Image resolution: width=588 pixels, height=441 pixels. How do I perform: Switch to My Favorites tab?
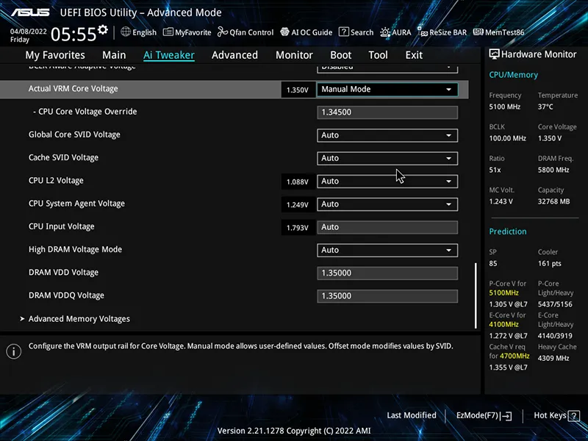[x=55, y=55]
